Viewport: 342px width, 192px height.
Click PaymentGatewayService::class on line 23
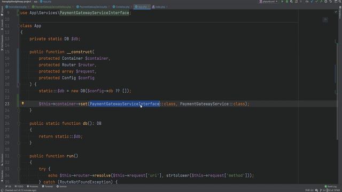click(212, 104)
